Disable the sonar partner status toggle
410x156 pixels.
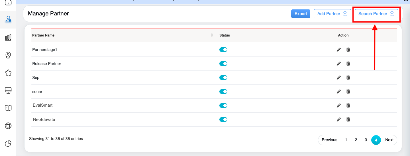click(223, 92)
